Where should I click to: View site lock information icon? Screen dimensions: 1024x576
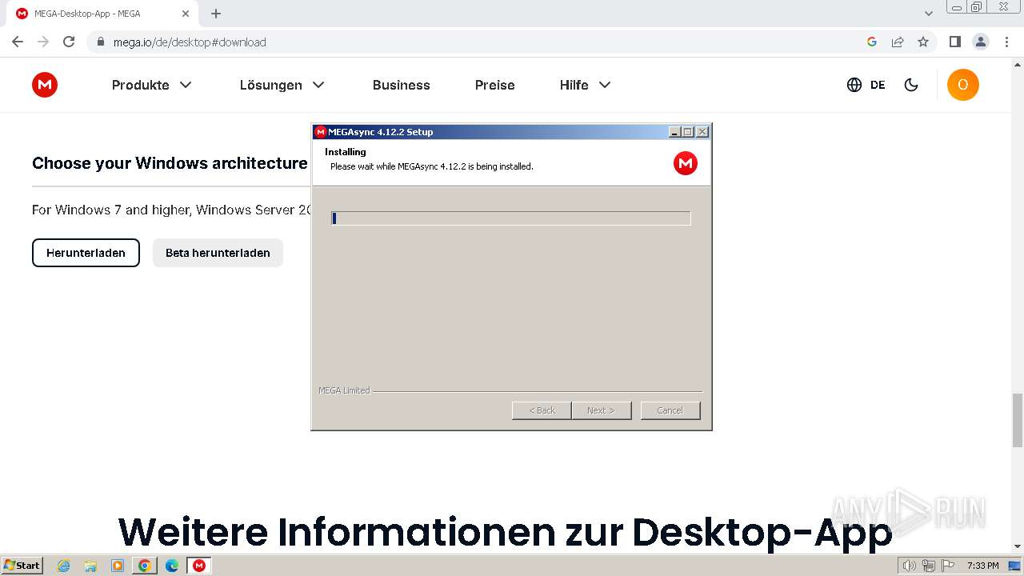pos(101,42)
